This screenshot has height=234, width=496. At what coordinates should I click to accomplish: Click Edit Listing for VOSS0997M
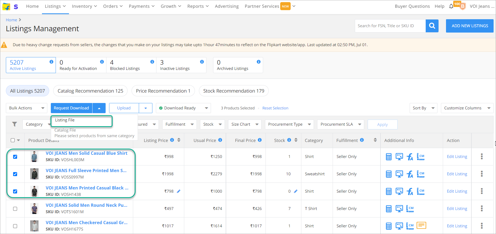click(457, 174)
